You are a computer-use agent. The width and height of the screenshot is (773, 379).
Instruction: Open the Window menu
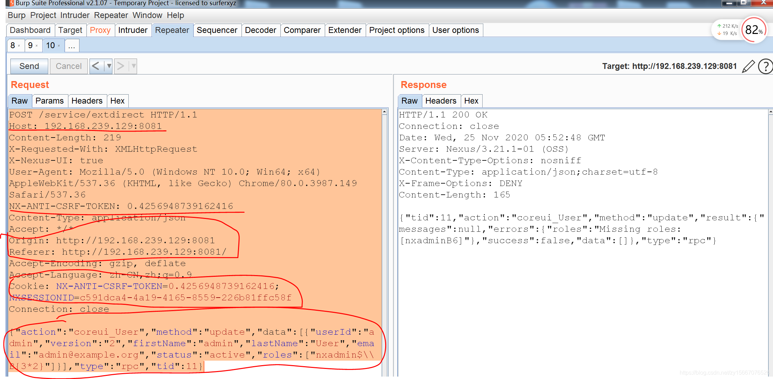[x=147, y=15]
